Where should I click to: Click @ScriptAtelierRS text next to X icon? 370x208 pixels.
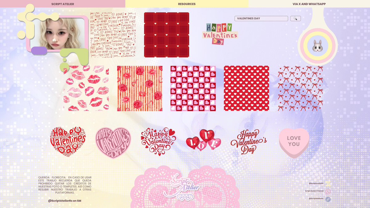click(x=316, y=183)
